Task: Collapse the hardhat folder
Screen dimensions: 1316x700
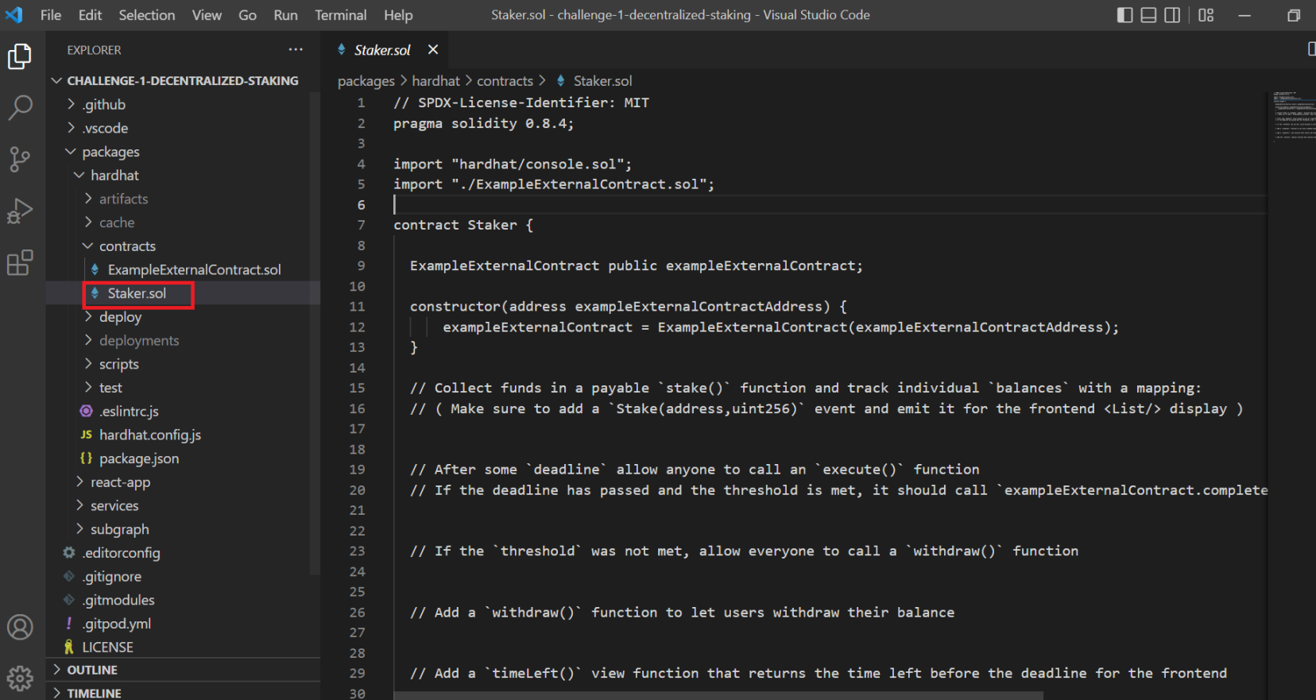Action: (x=79, y=175)
